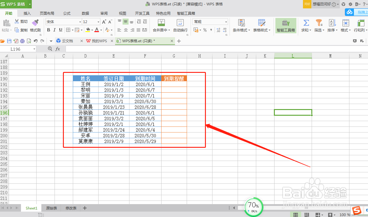Expand the Name Box L196 dropdown arrow
The height and width of the screenshot is (217, 368).
point(34,49)
